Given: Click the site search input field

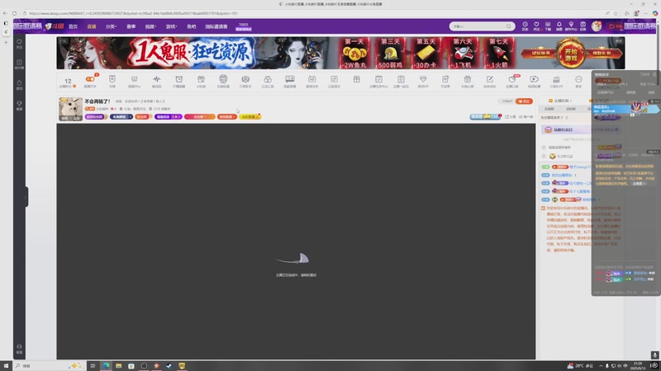Looking at the screenshot, I should coord(482,26).
